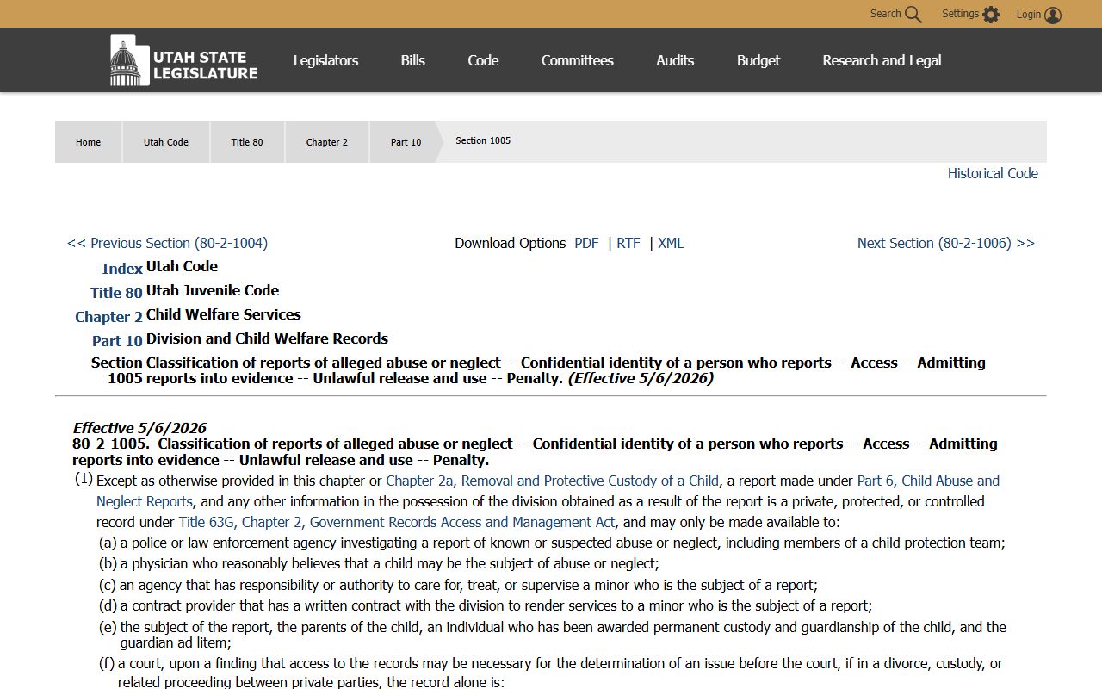1102x689 pixels.
Task: Click the Utah State Legislature capitol logo
Action: click(183, 60)
